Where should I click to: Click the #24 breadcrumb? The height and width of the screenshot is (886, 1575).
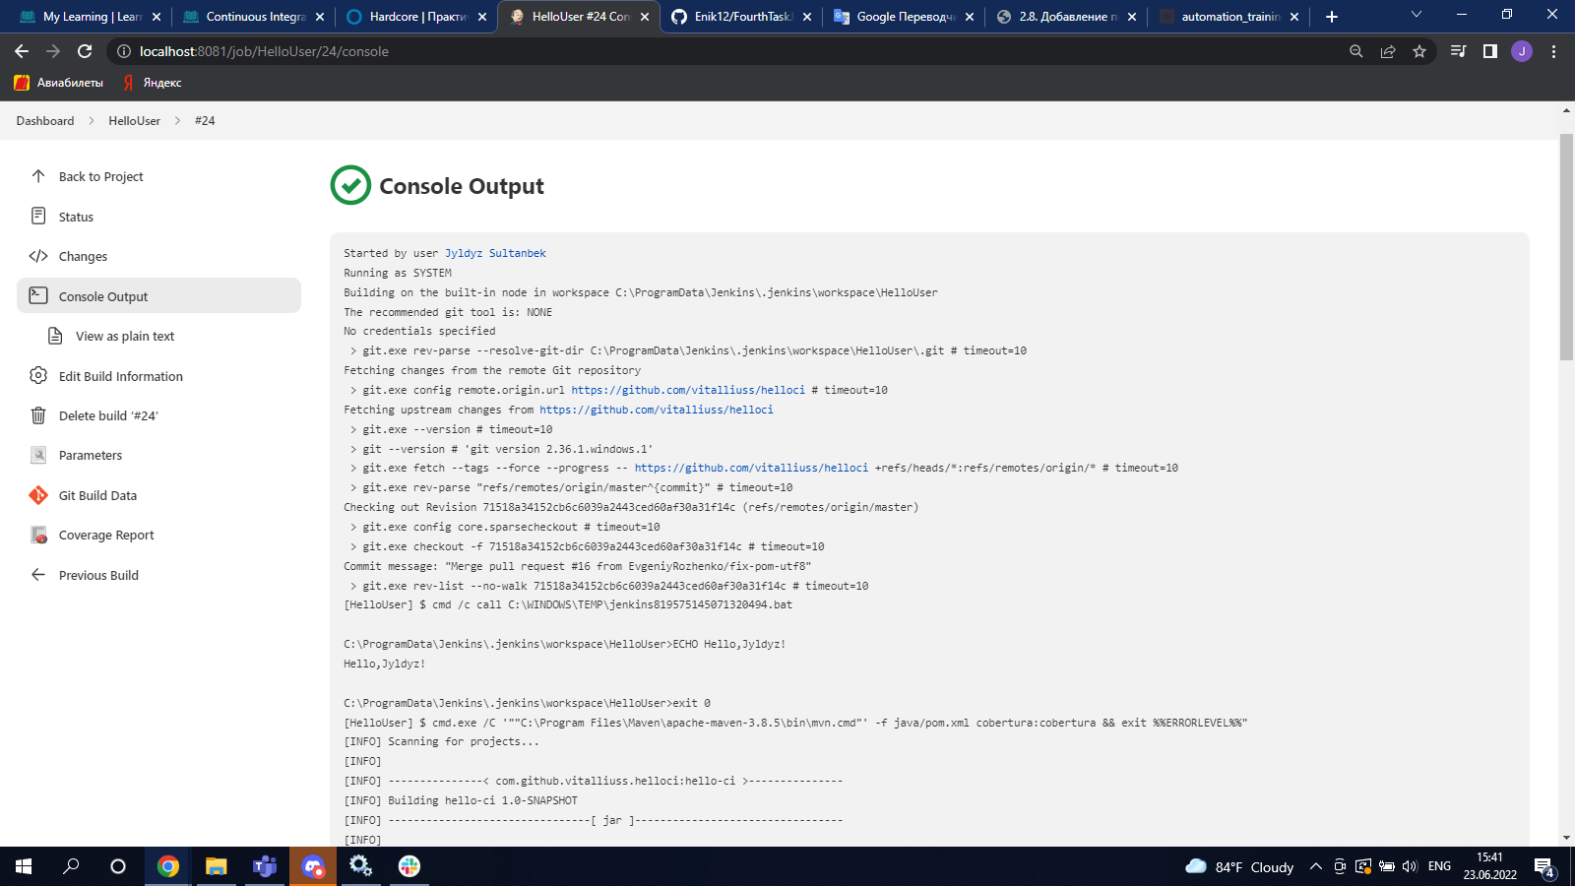(205, 120)
